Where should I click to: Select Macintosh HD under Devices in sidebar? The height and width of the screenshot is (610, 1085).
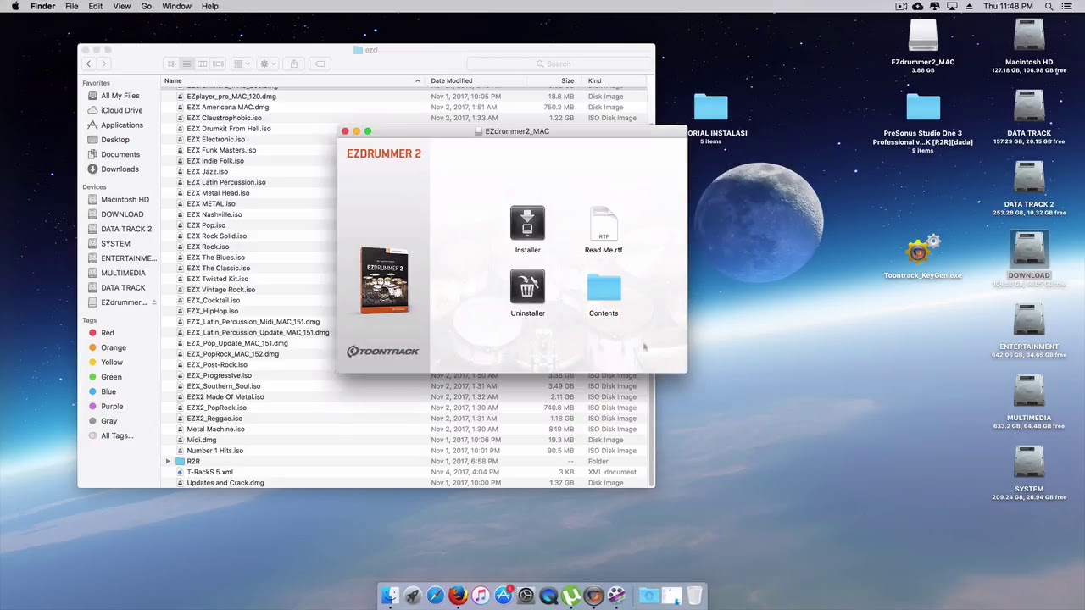(x=125, y=200)
